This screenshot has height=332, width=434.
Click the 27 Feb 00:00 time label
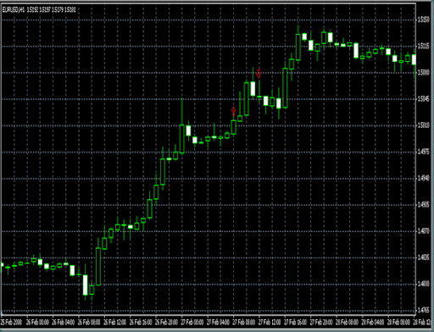tap(192, 322)
